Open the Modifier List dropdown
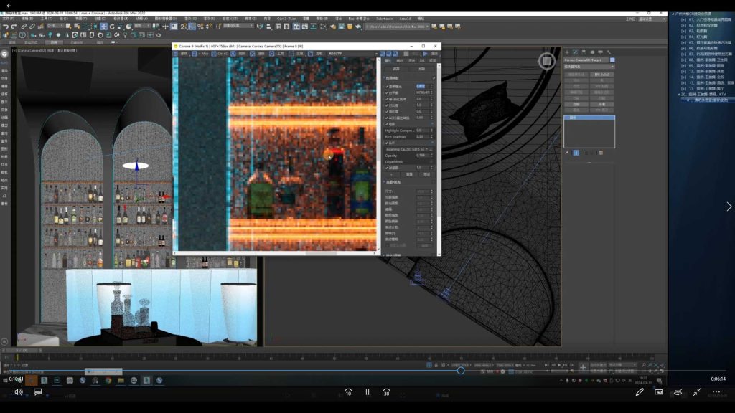This screenshot has height=413, width=735. click(x=589, y=67)
